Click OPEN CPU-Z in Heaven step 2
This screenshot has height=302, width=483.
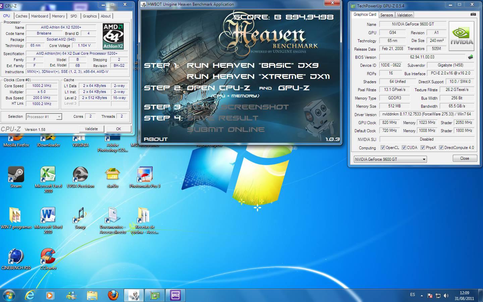(218, 88)
